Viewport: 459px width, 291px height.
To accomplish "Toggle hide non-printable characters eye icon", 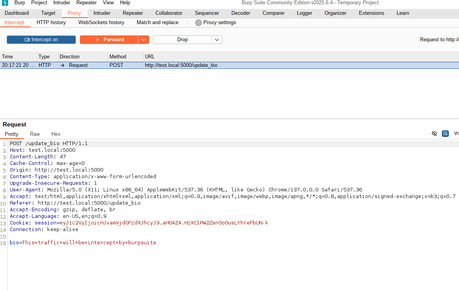I will pos(434,133).
